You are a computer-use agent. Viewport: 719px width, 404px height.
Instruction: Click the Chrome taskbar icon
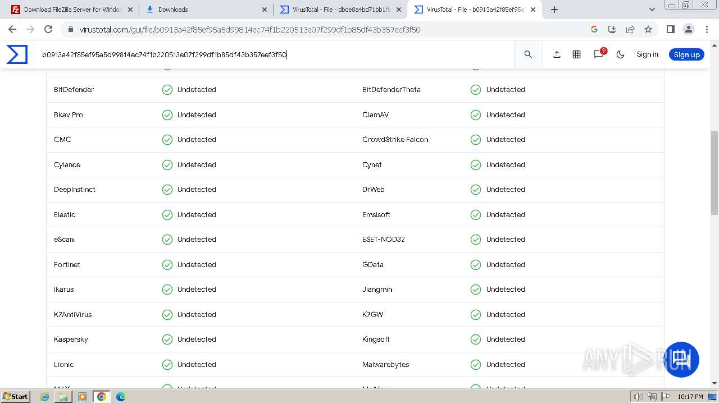(x=102, y=397)
